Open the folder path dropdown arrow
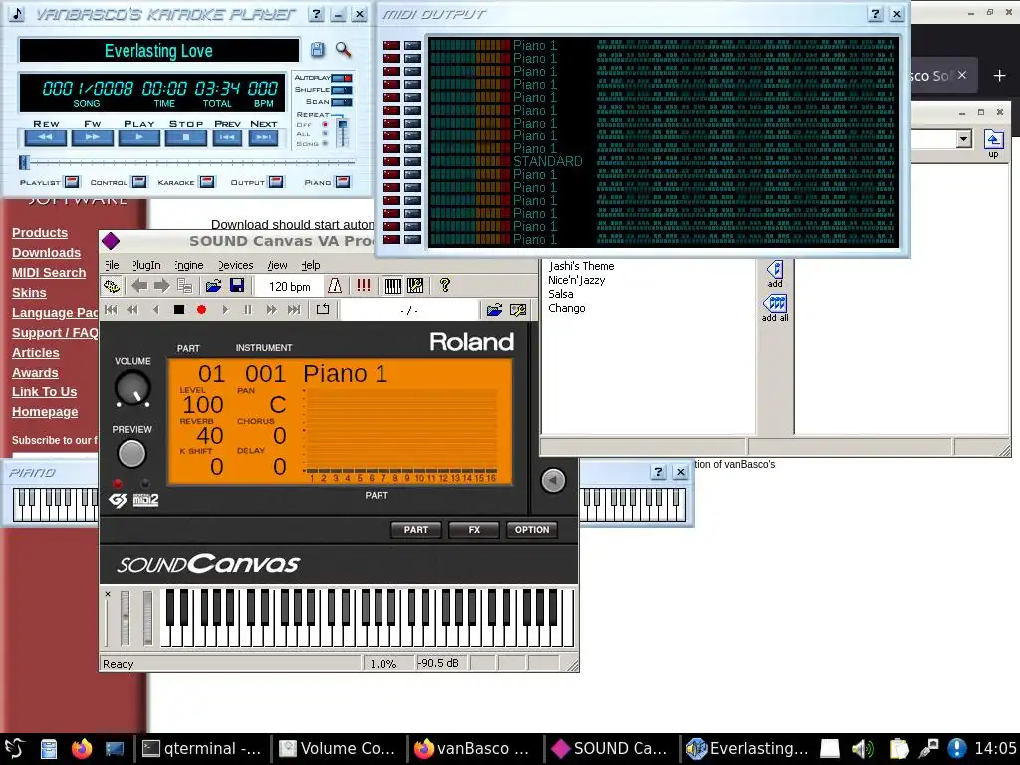 point(964,139)
